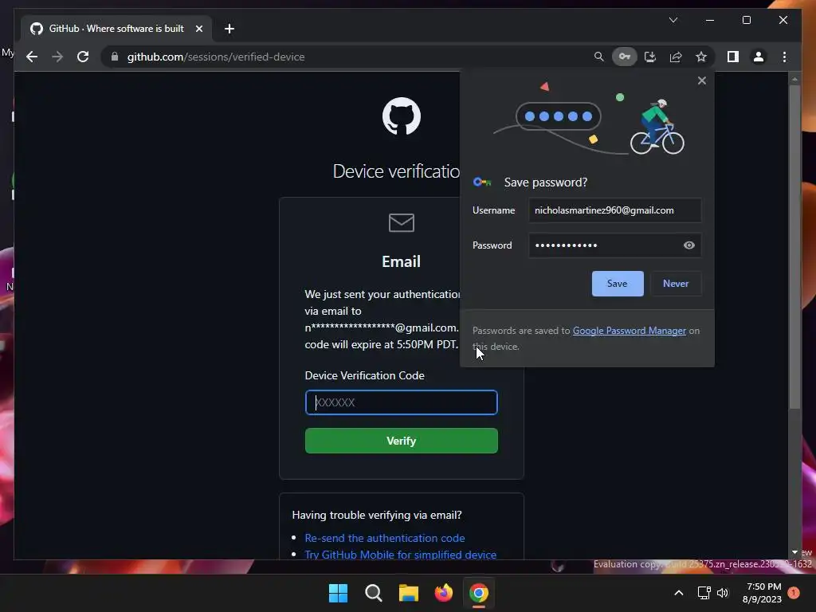The image size is (816, 612).
Task: Show hidden system tray icons
Action: 679,593
